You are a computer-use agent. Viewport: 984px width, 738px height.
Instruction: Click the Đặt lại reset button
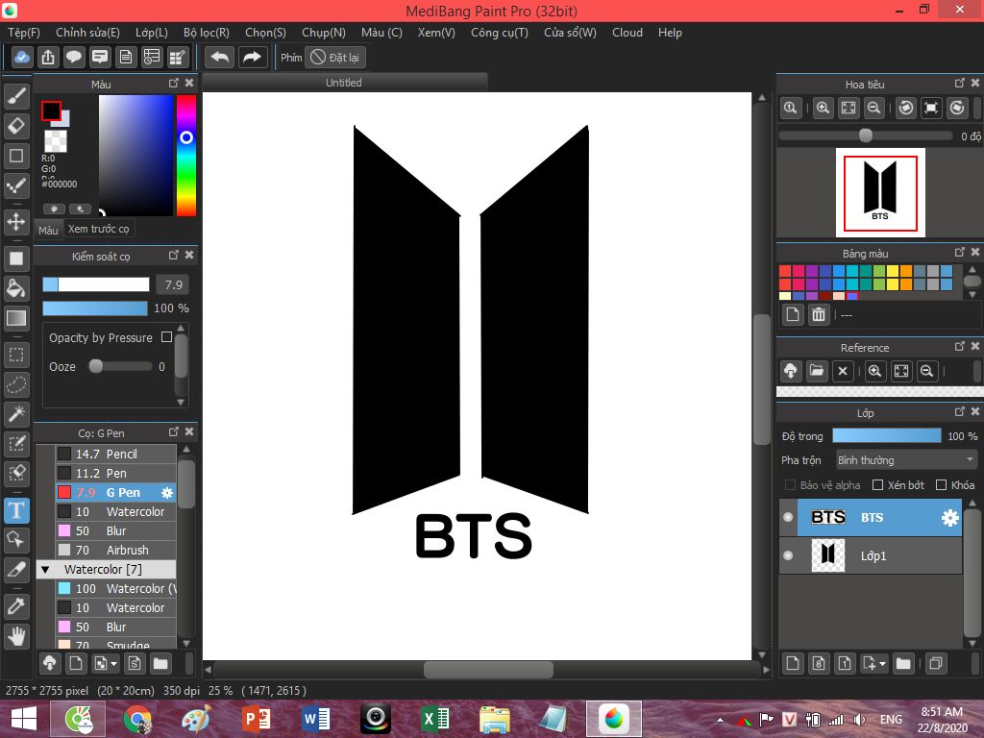(335, 57)
